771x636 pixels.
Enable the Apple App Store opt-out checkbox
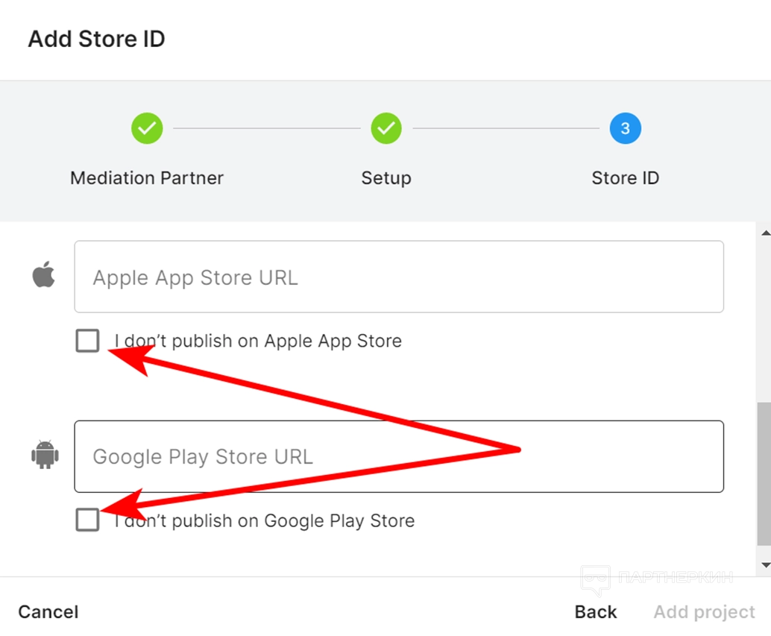point(87,341)
